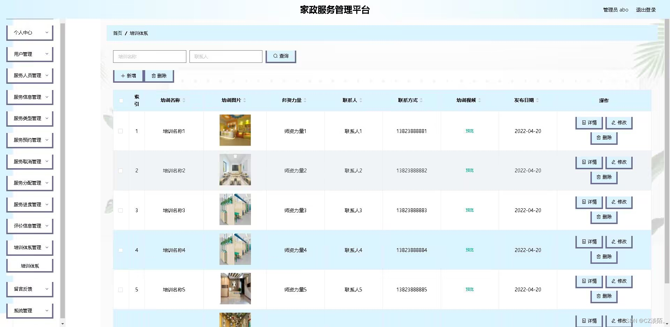Open training image thumbnail for 培训名称3
This screenshot has height=327, width=670.
235,209
